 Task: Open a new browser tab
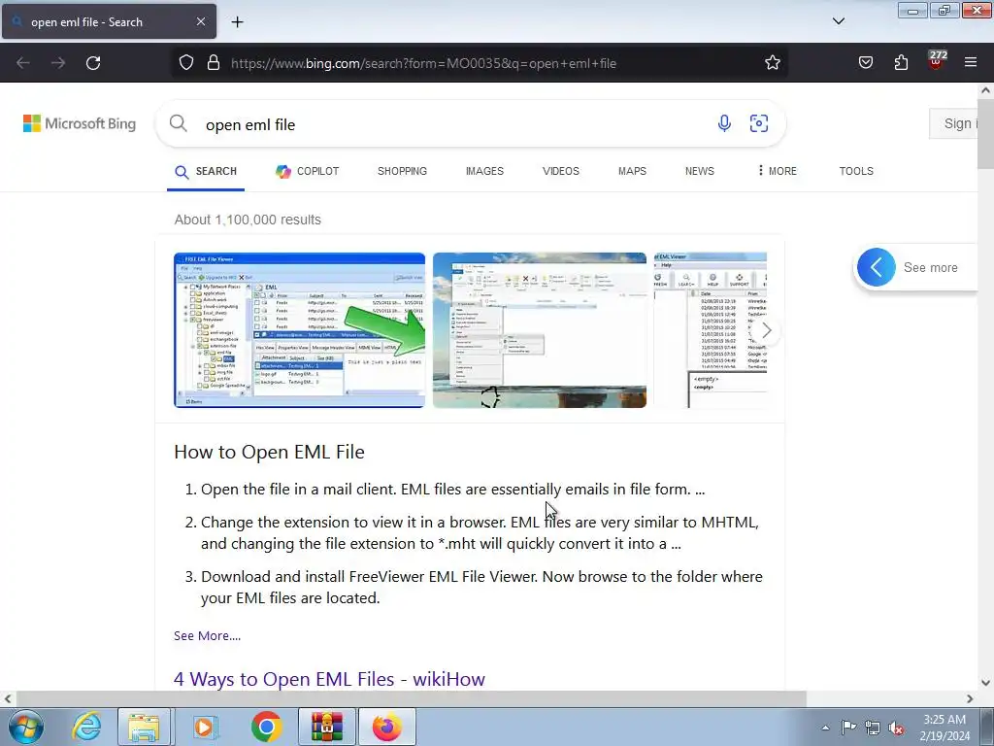click(x=237, y=22)
